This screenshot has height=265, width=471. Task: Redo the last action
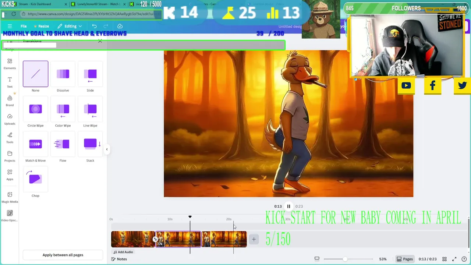[106, 26]
